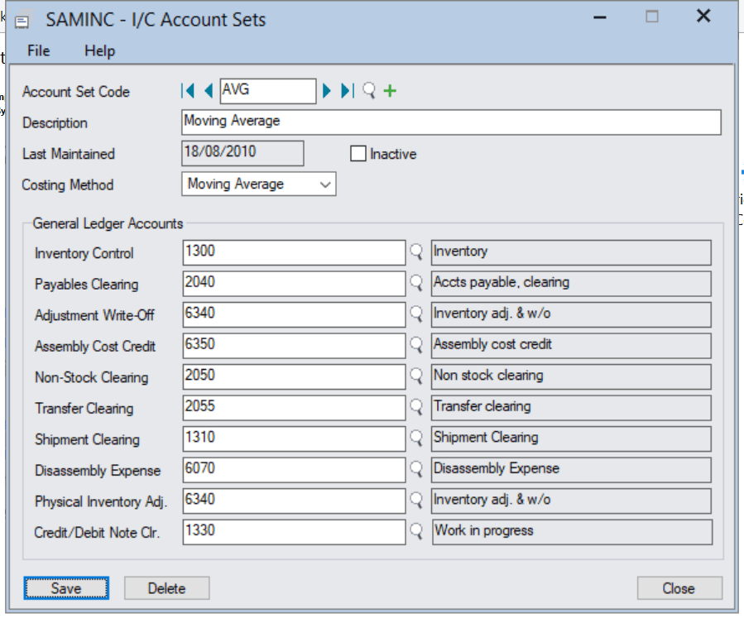Open the Shipment Clearing account finder

416,438
